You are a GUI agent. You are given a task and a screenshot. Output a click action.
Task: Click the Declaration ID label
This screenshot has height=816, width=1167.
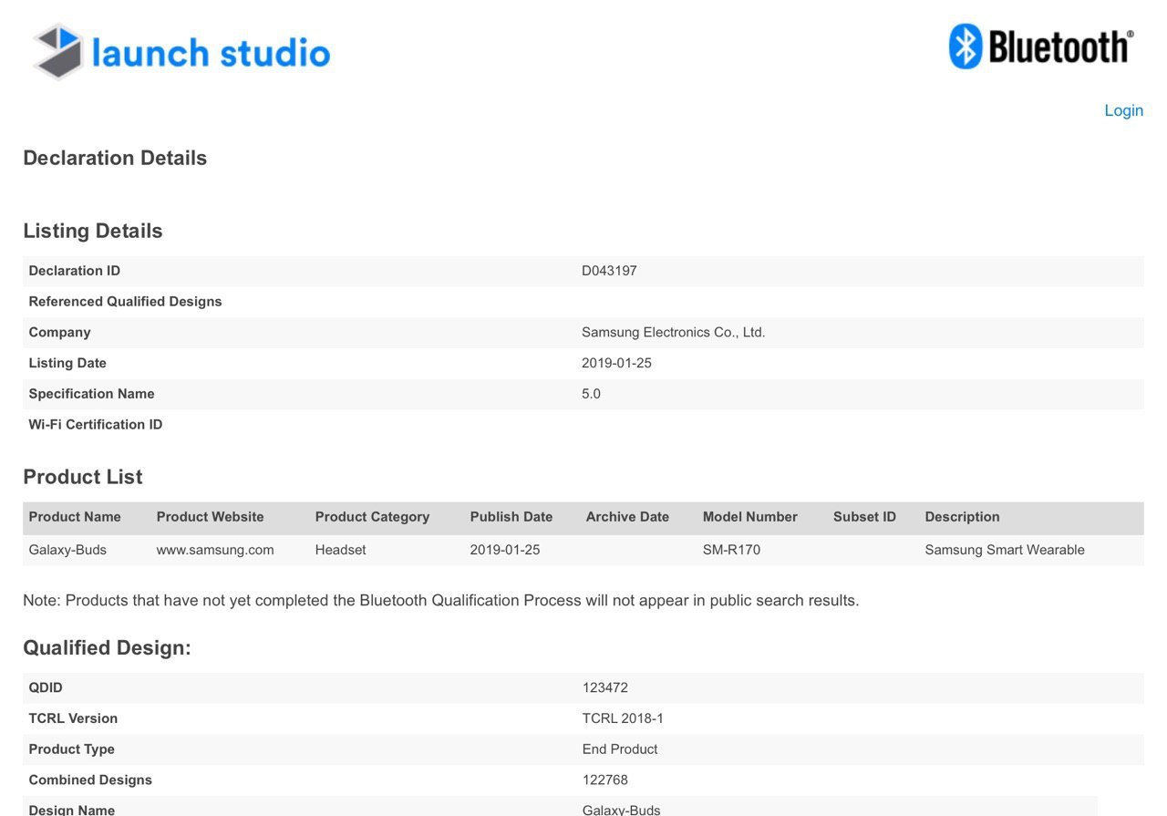74,271
